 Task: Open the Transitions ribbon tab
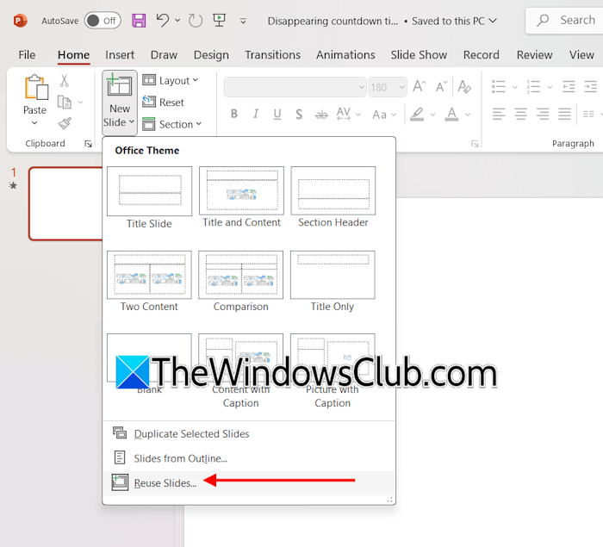click(272, 54)
